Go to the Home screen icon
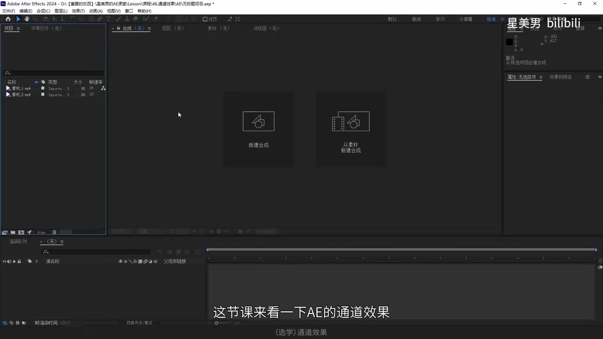The image size is (603, 339). coord(8,19)
